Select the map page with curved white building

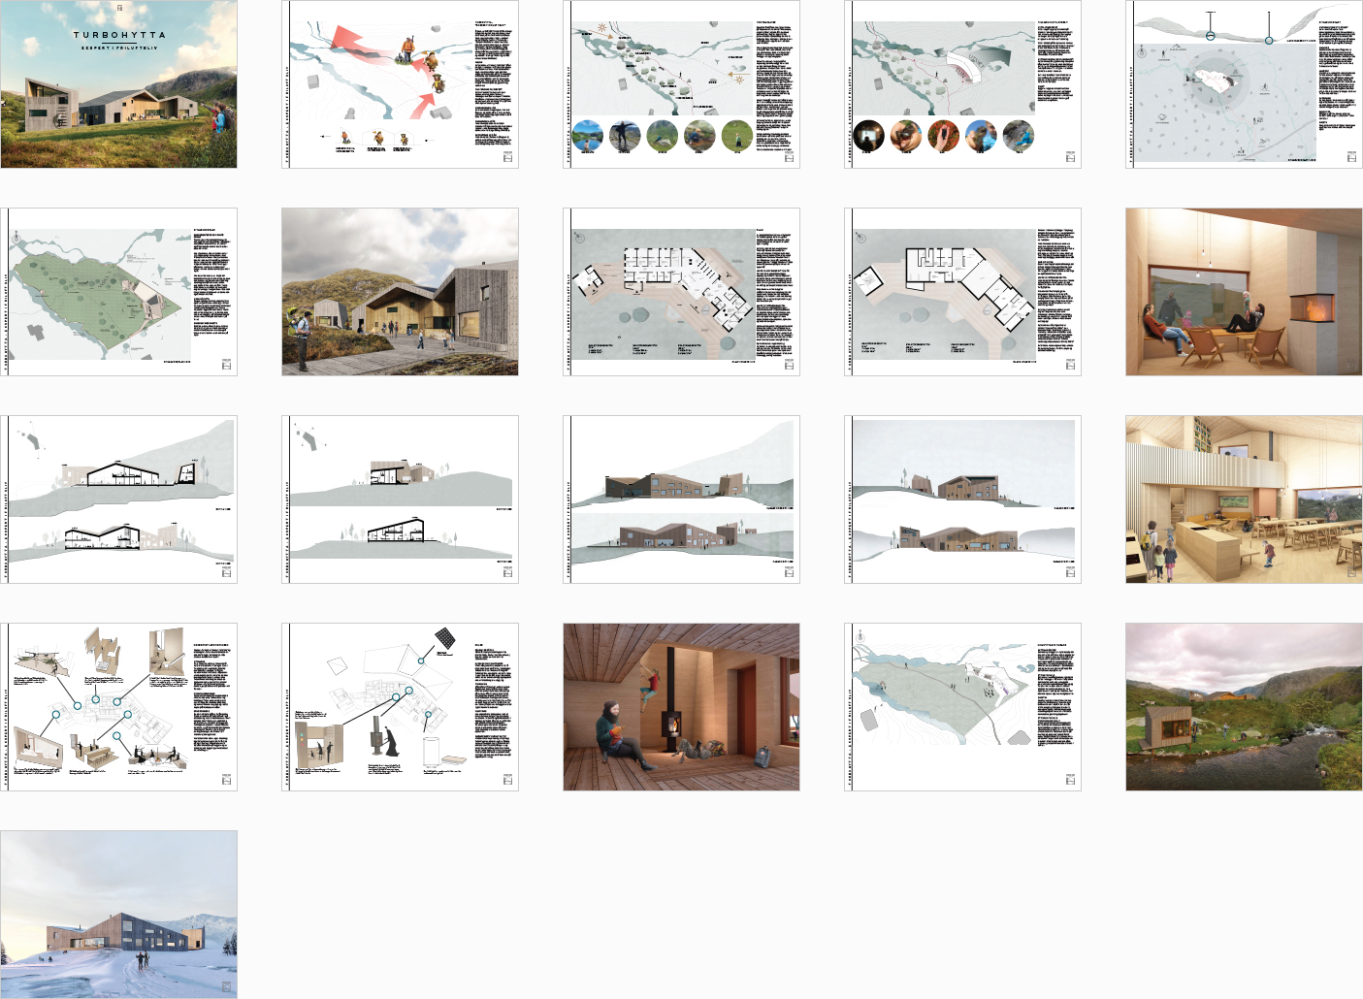[x=962, y=84]
